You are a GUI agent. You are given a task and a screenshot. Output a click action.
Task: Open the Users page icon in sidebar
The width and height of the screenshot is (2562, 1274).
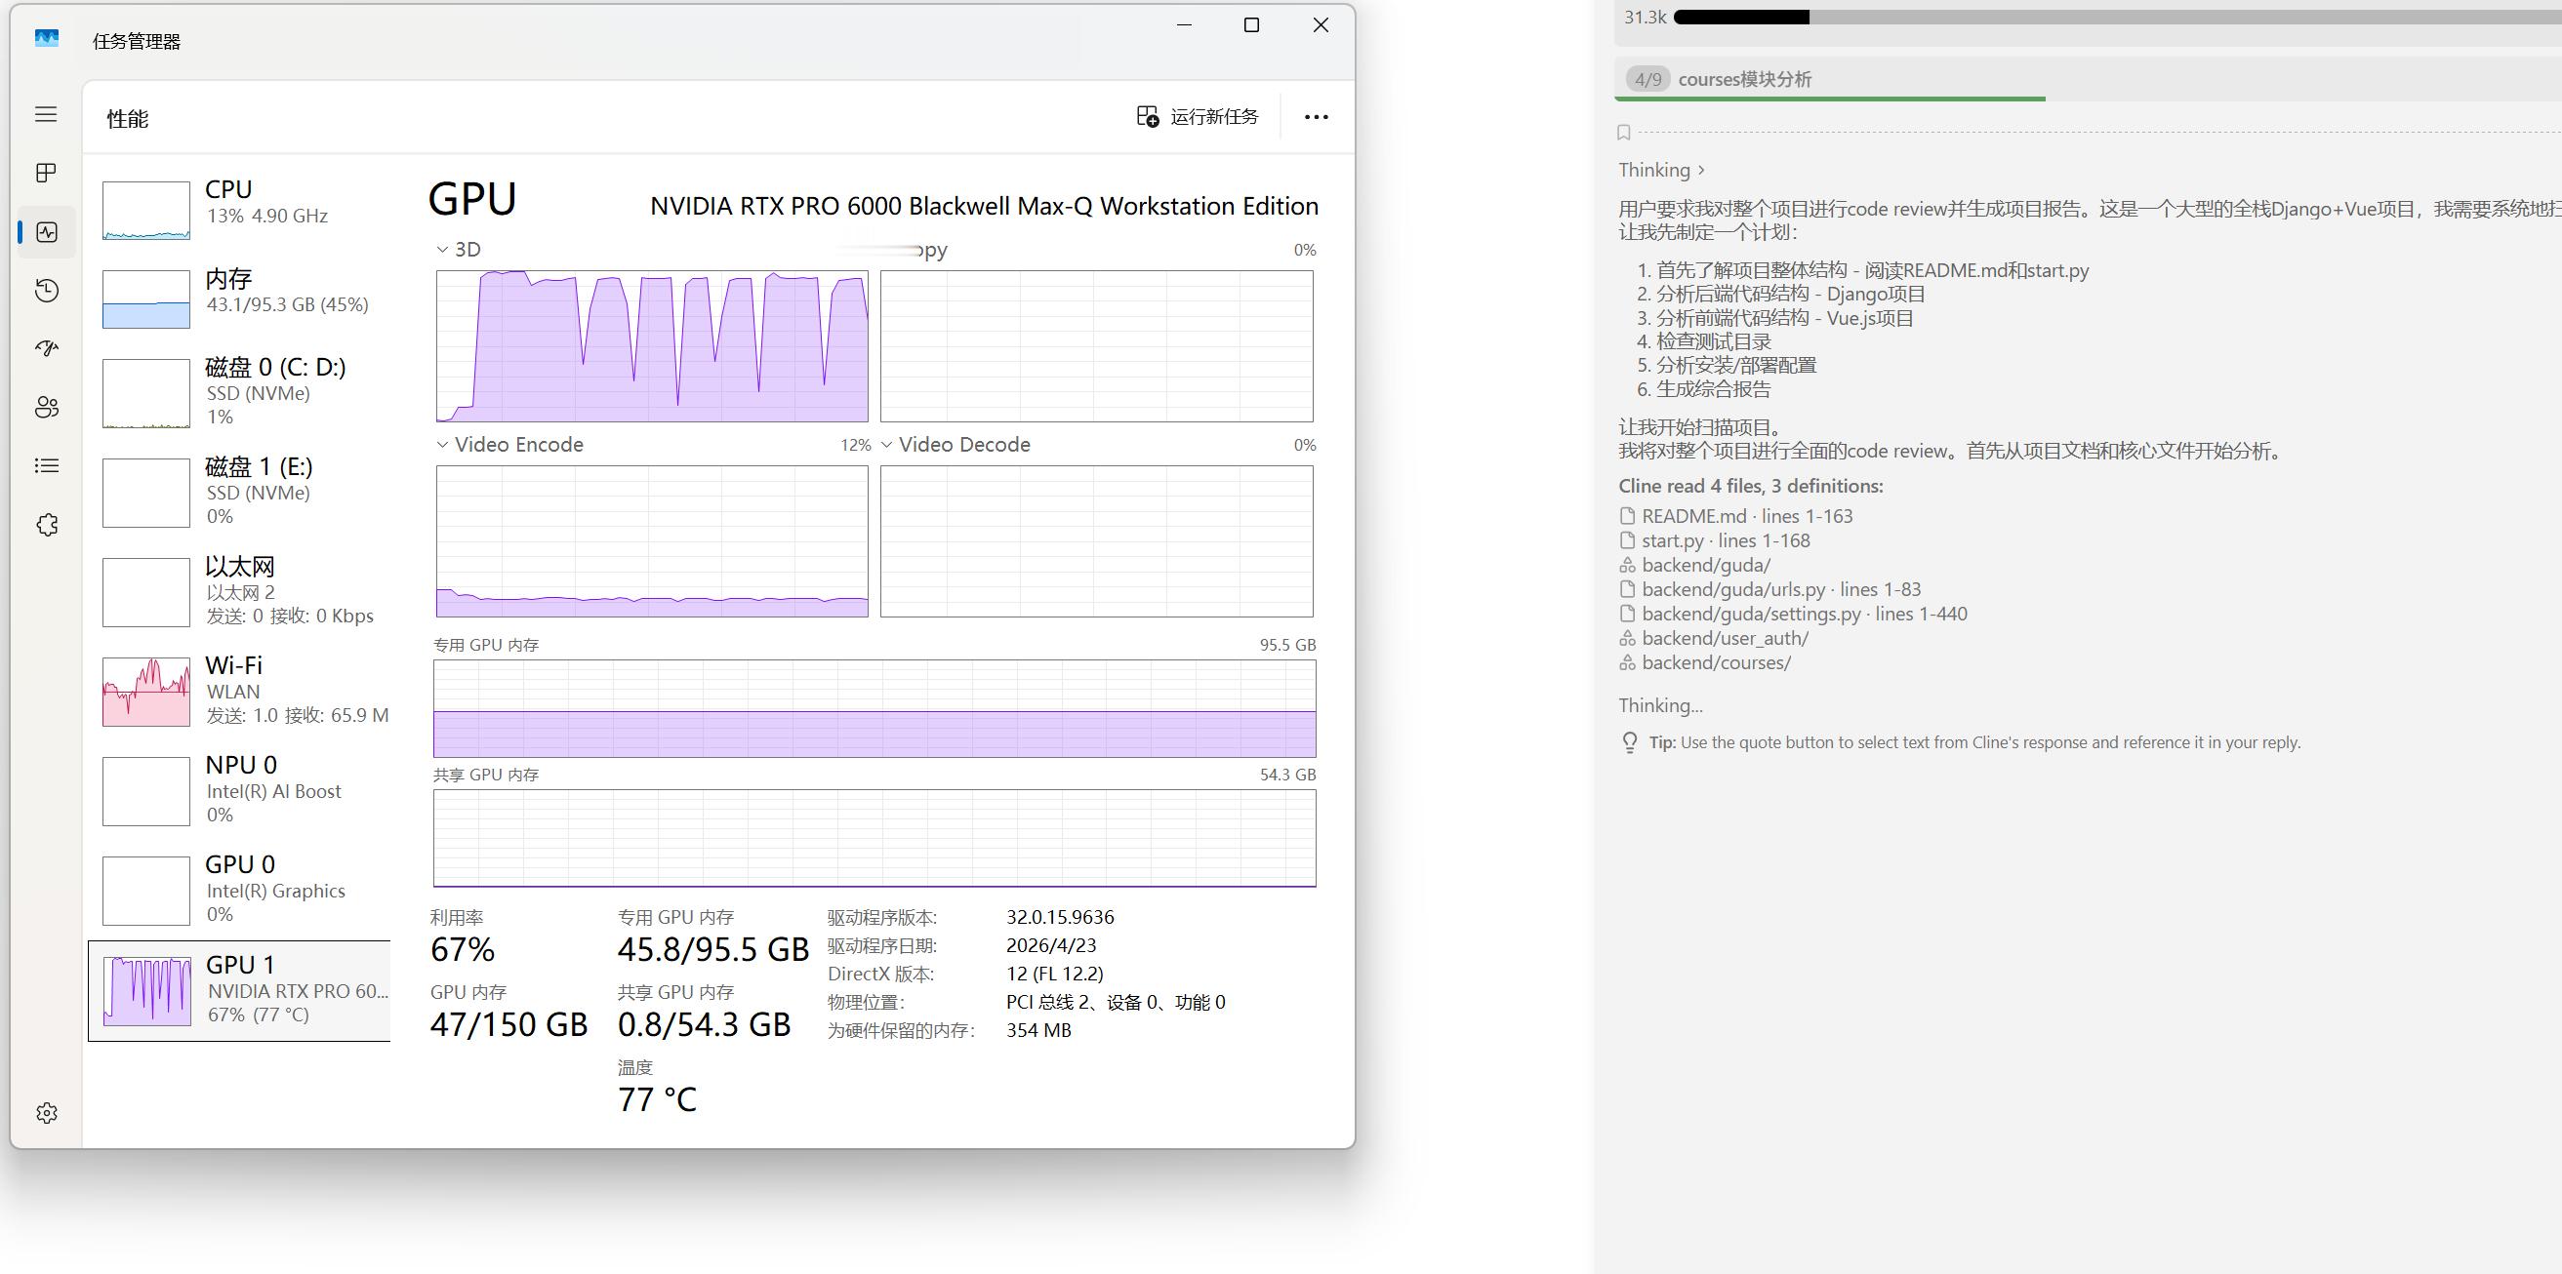pyautogui.click(x=47, y=408)
